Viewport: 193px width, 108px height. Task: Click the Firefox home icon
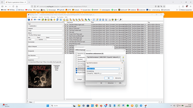click(x=17, y=6)
